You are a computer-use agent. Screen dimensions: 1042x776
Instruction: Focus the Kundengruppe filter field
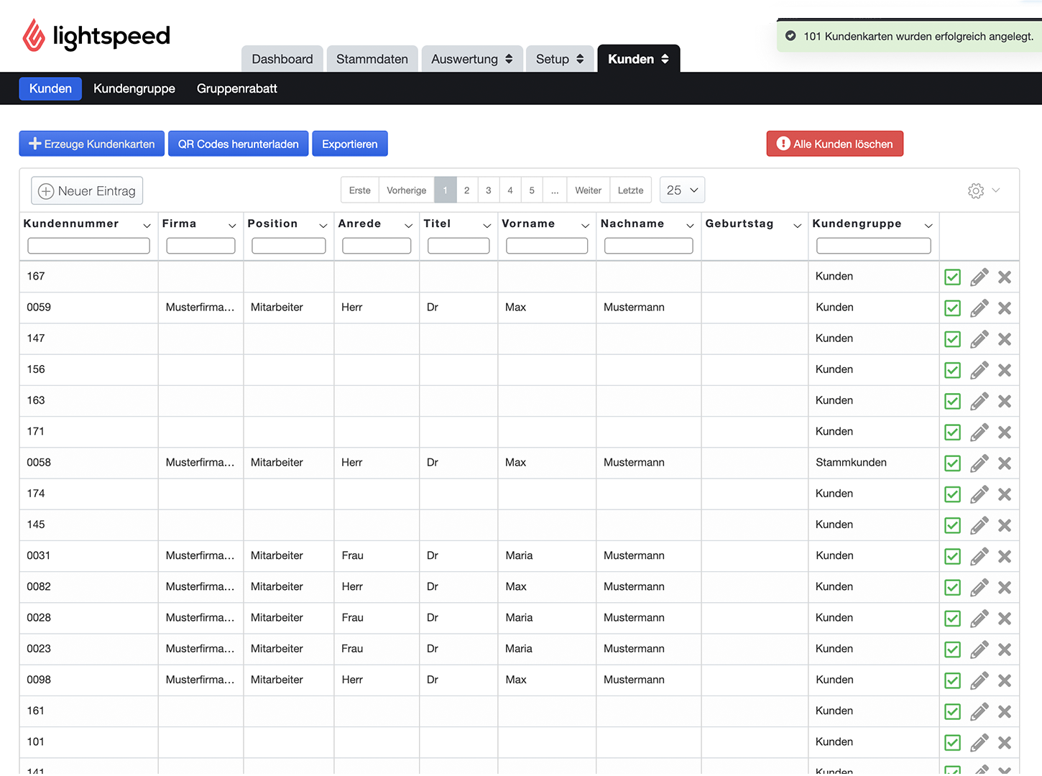tap(874, 246)
